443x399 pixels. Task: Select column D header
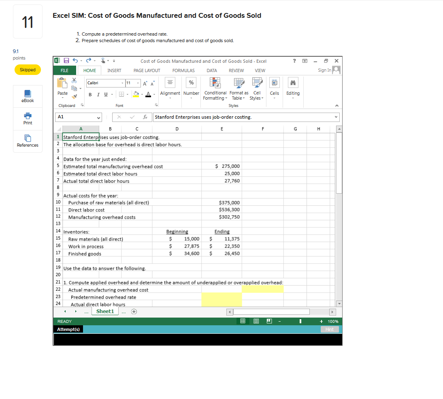[x=177, y=129]
